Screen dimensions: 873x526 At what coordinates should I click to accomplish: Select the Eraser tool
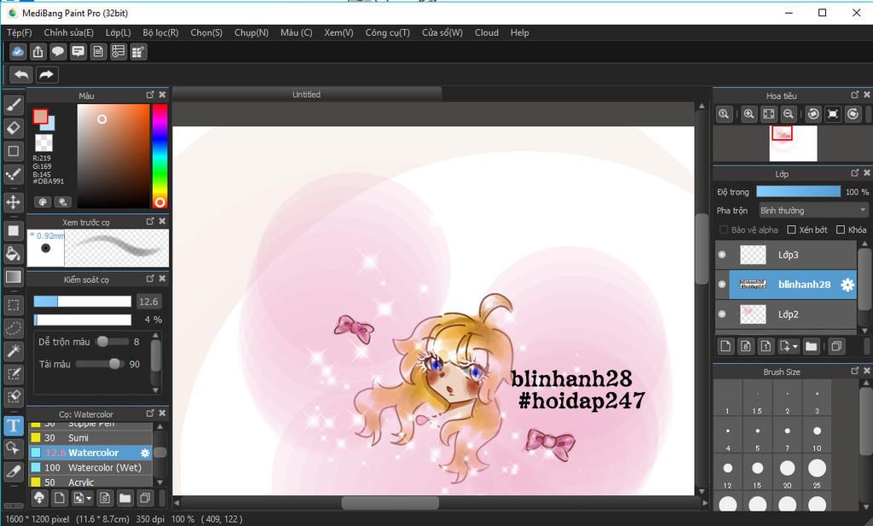[x=14, y=128]
